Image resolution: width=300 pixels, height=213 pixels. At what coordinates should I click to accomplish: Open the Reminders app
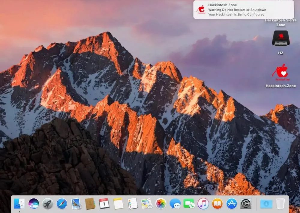(132, 204)
